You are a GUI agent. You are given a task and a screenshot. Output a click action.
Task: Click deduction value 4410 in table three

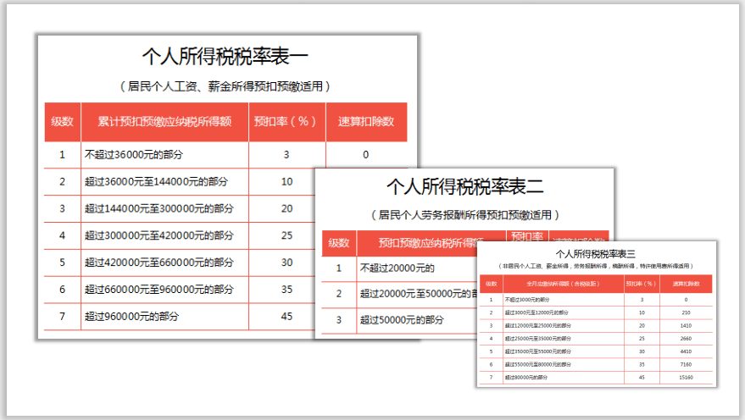point(686,351)
